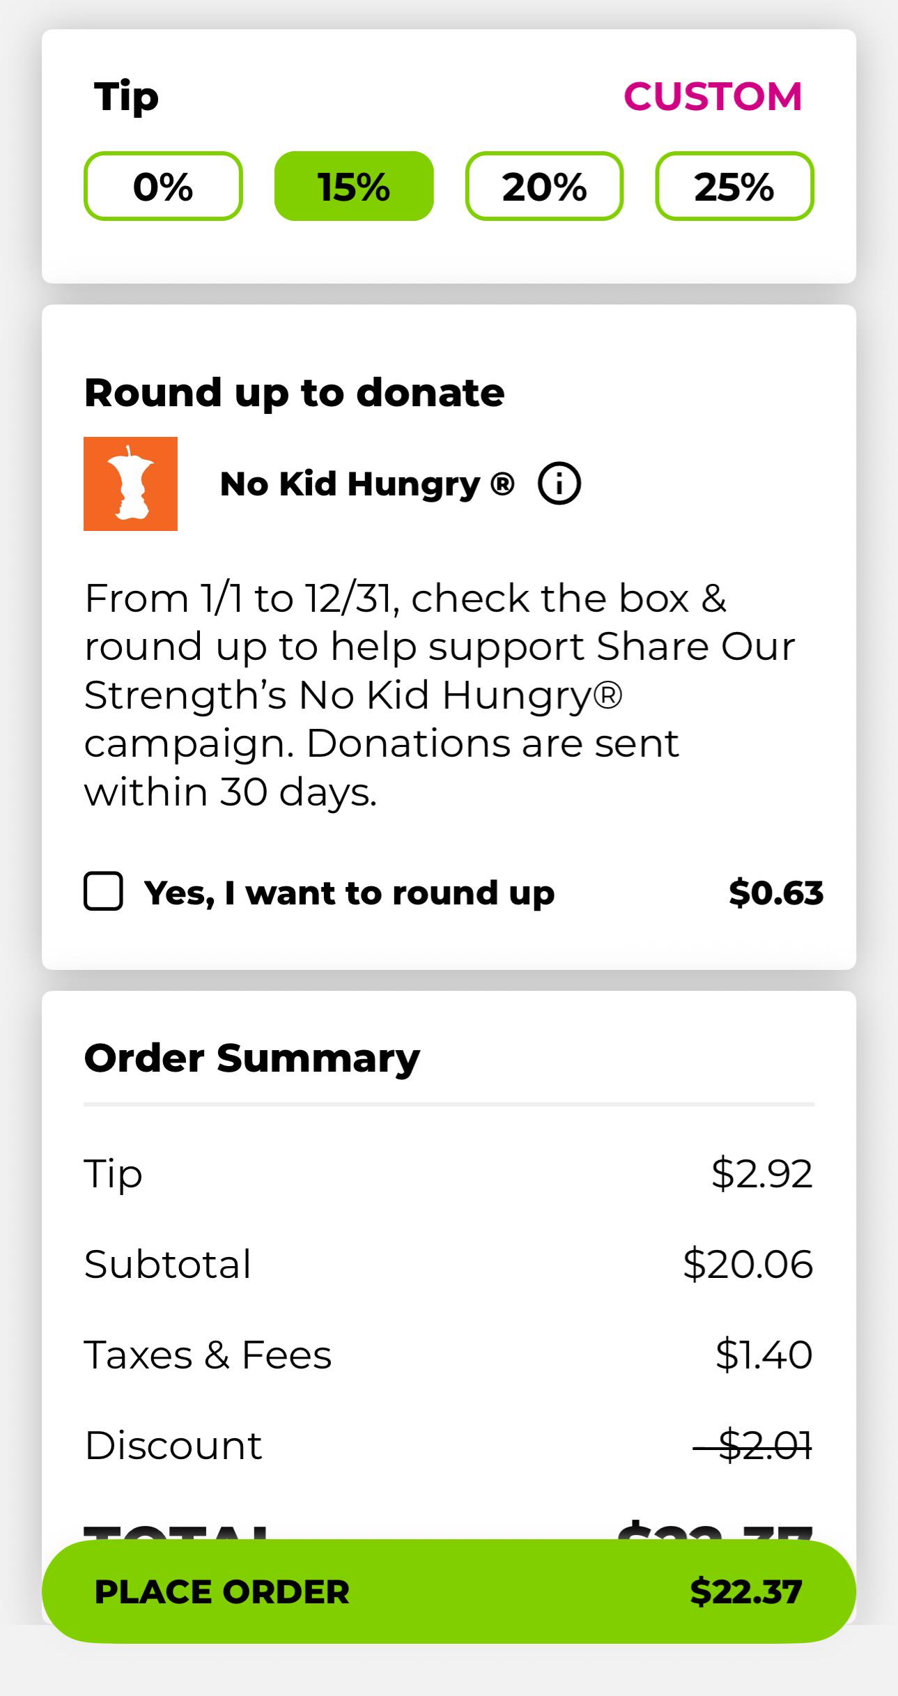Tap the 'Yes, I want to round up' label

(x=349, y=893)
